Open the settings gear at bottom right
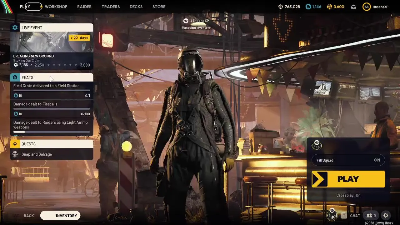This screenshot has width=400, height=225. [386, 216]
